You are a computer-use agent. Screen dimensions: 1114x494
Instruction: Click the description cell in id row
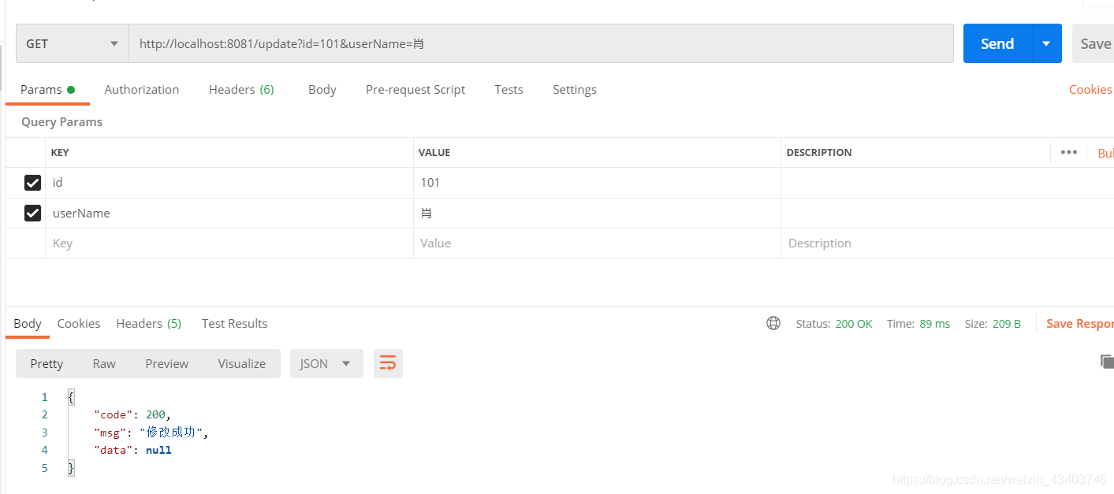[947, 183]
